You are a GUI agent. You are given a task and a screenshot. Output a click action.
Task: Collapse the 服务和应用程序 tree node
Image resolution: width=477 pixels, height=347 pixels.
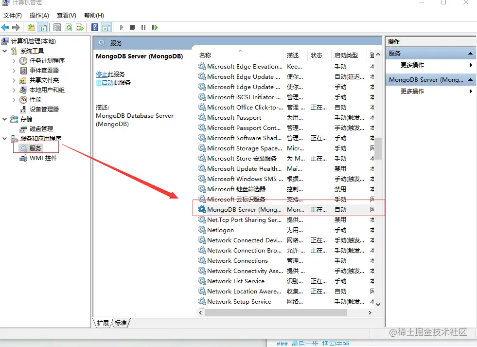(x=4, y=139)
